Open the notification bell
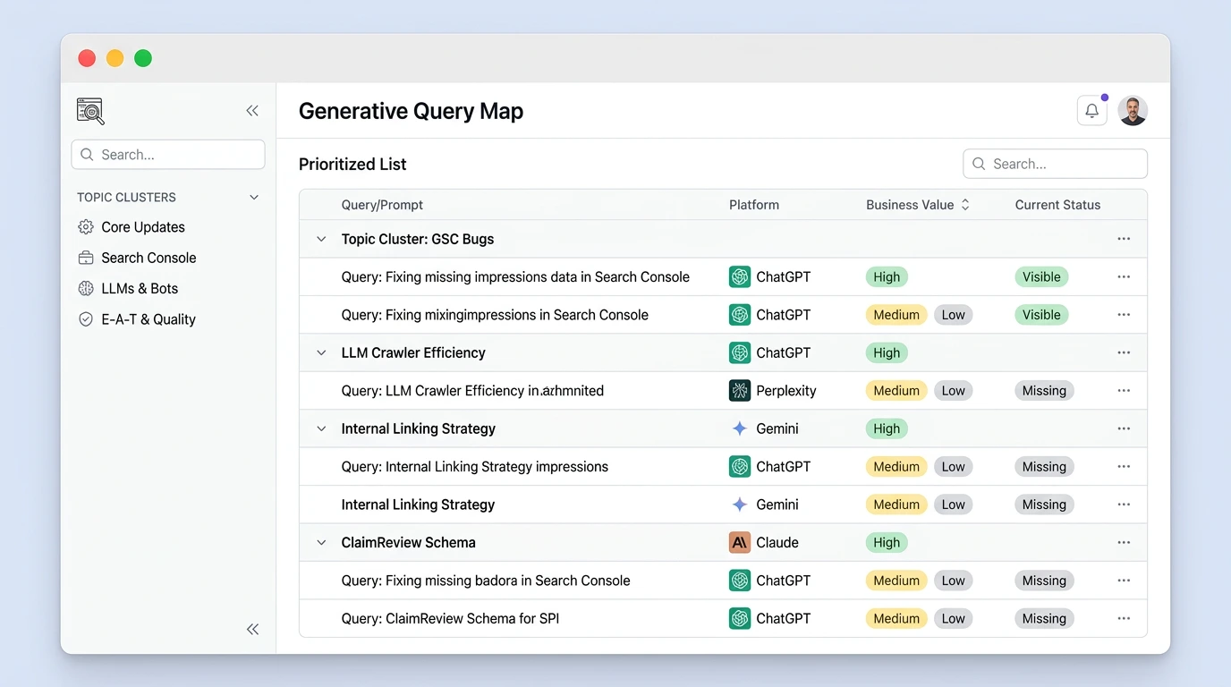 (x=1091, y=110)
